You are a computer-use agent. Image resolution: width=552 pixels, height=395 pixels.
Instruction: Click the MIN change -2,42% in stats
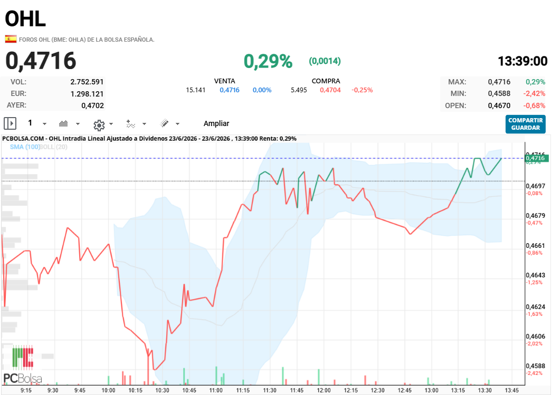pyautogui.click(x=534, y=93)
